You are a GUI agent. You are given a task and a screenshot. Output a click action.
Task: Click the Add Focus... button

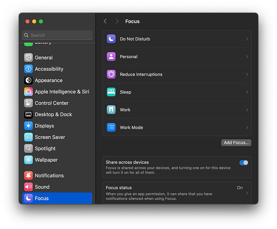pos(236,143)
